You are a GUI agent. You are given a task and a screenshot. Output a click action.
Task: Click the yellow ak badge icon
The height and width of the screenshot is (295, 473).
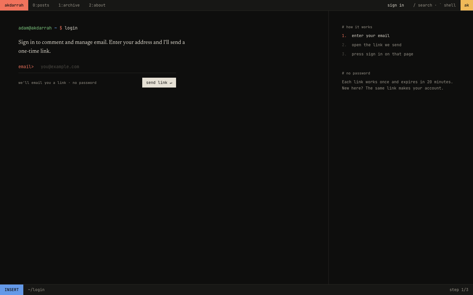pyautogui.click(x=466, y=5)
